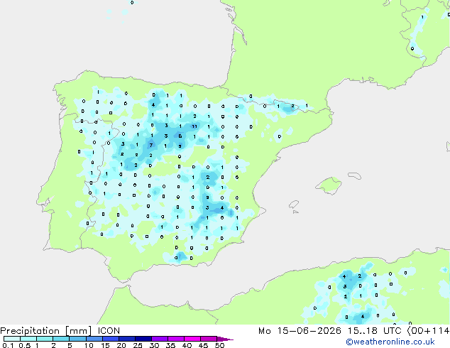Pick the 1–2 mm legend color swatch

pos(45,339)
